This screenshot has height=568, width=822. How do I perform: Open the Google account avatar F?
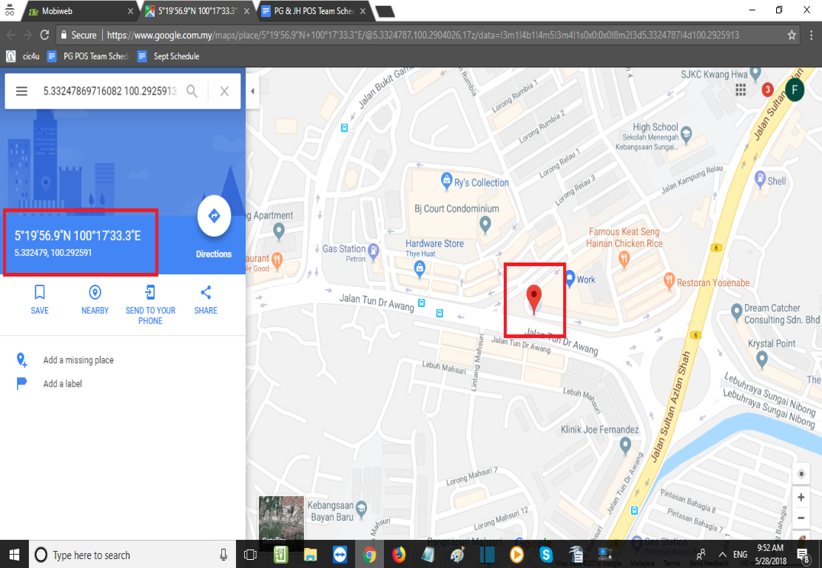tap(795, 90)
